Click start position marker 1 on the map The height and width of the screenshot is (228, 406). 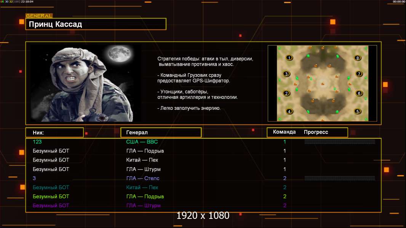289,58
